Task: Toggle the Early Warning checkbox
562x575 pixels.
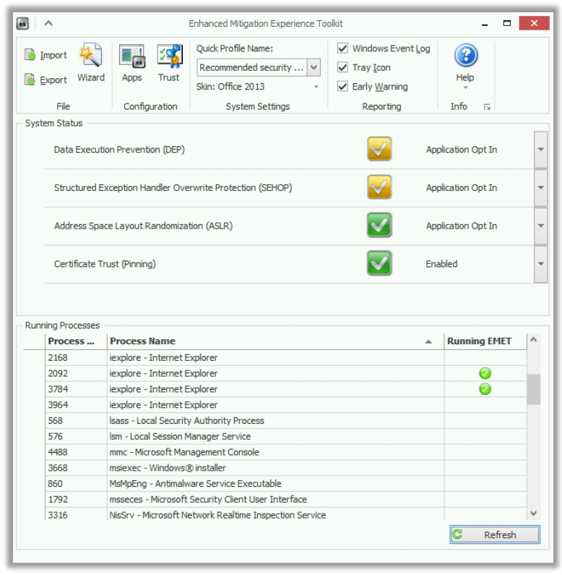Action: pyautogui.click(x=342, y=86)
